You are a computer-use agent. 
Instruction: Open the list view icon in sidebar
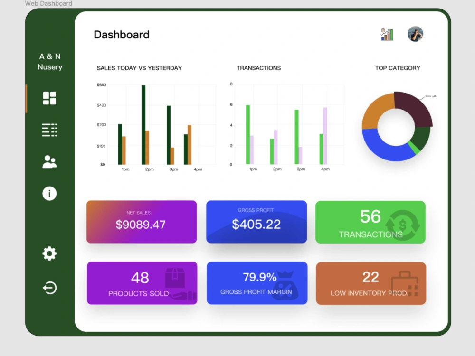point(49,130)
